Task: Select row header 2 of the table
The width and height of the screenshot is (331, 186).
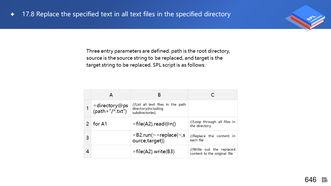Action: [88, 124]
